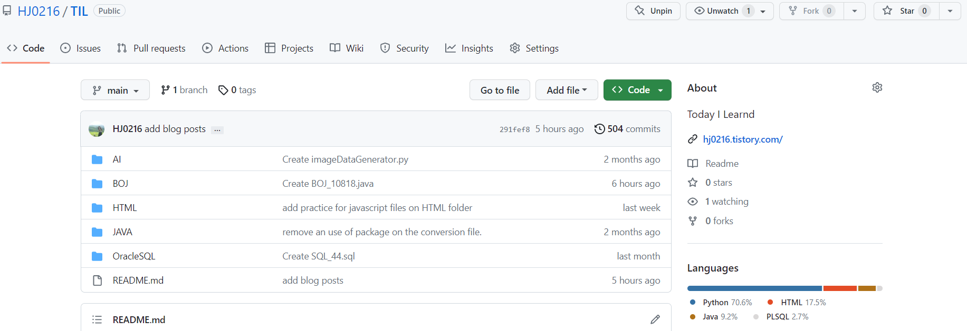Click the gear icon beside About
This screenshot has width=967, height=331.
coord(877,87)
